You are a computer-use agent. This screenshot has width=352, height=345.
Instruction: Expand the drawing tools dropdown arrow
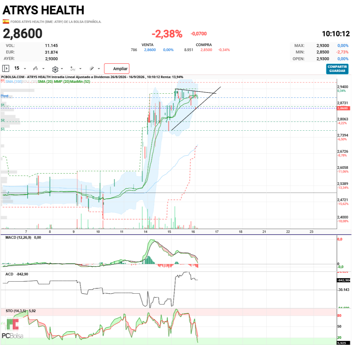coord(99,69)
